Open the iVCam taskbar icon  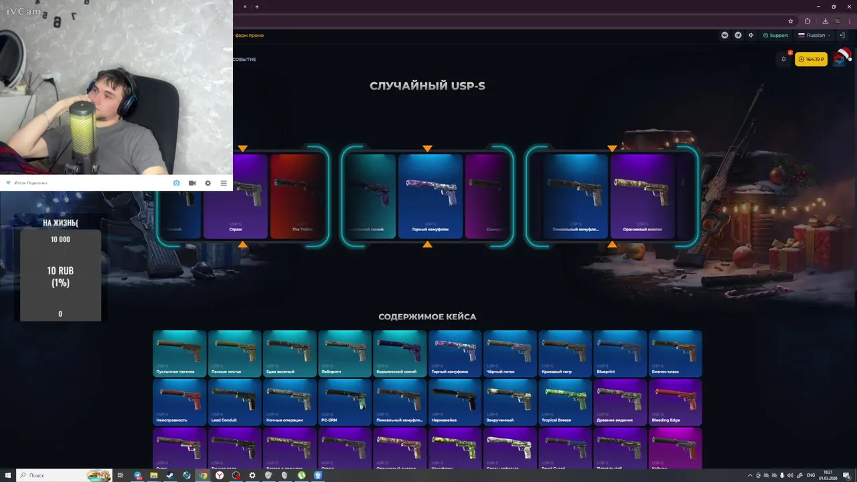click(318, 475)
